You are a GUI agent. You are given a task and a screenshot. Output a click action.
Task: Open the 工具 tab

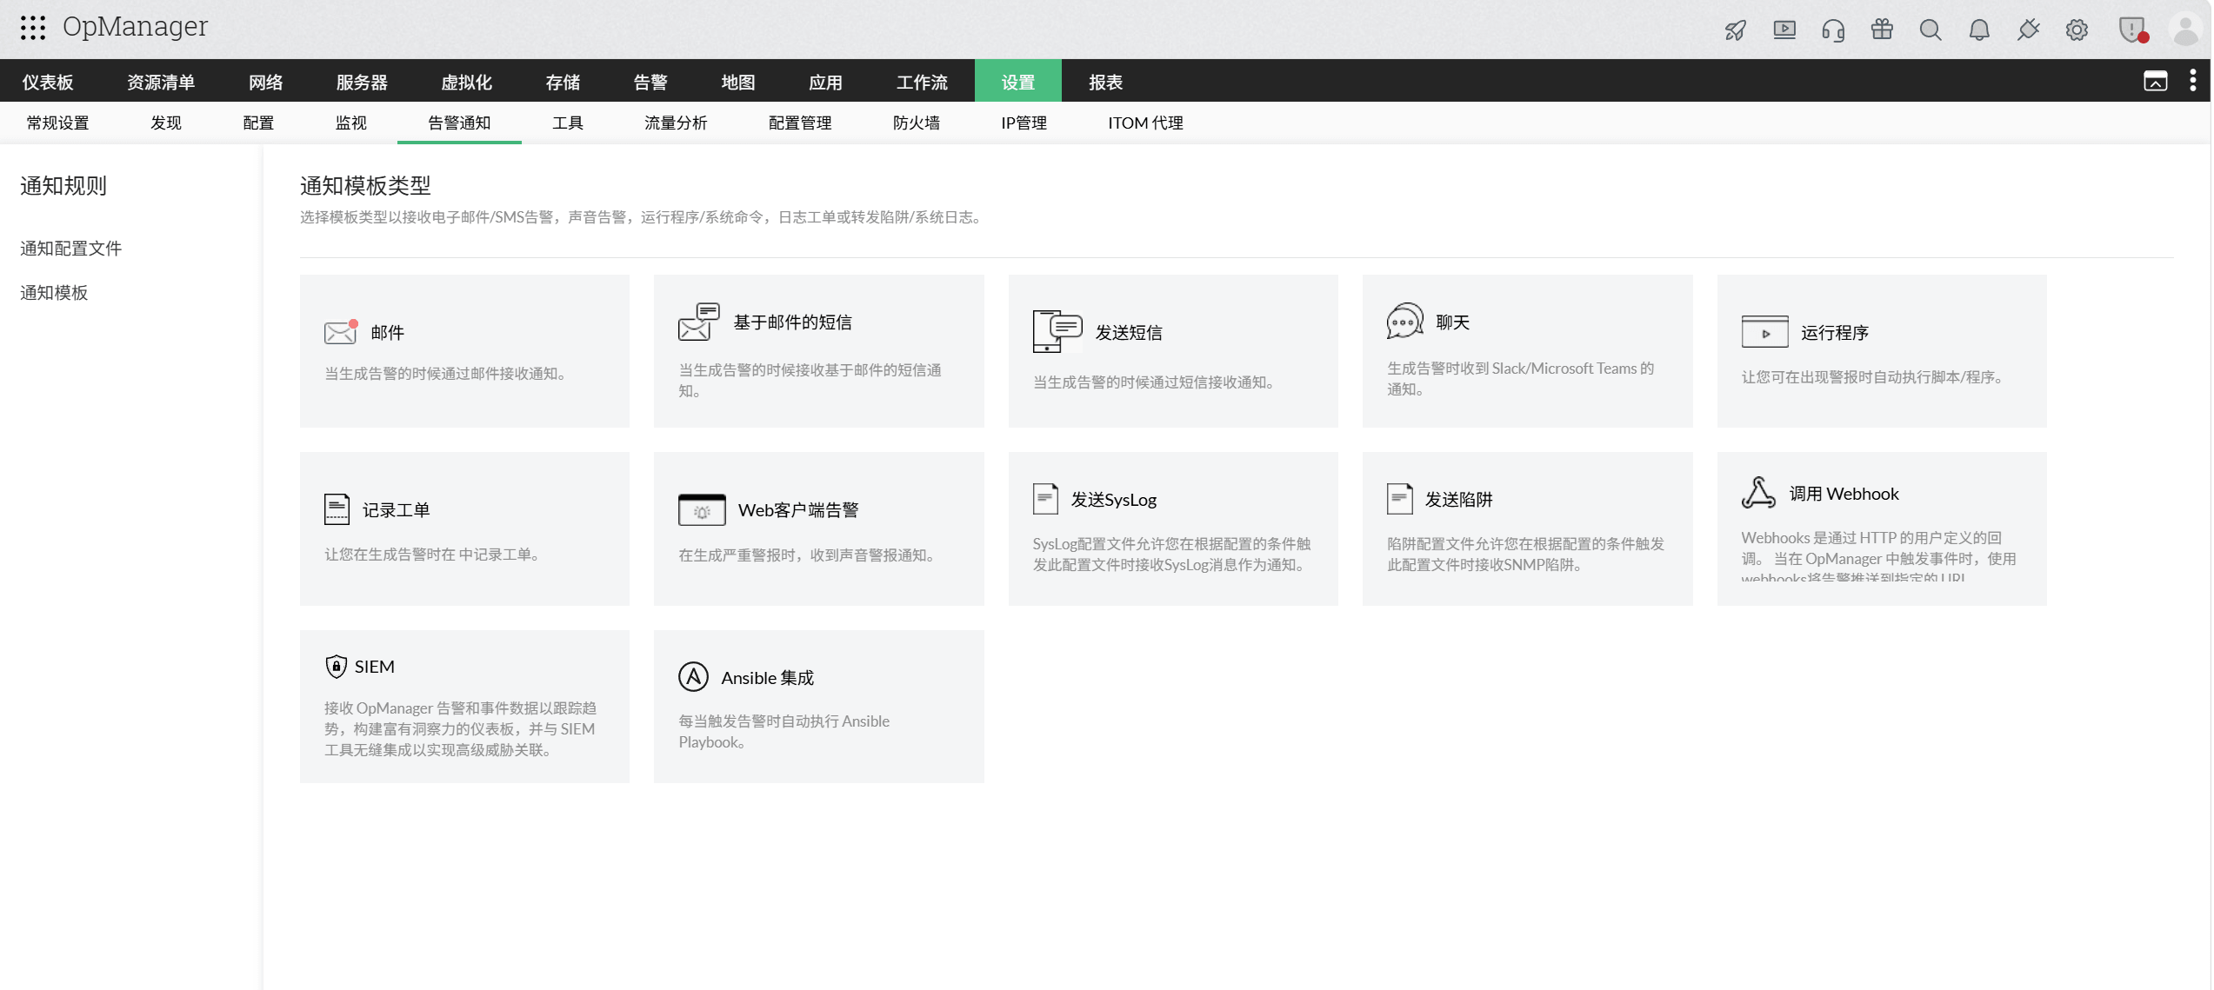tap(567, 123)
